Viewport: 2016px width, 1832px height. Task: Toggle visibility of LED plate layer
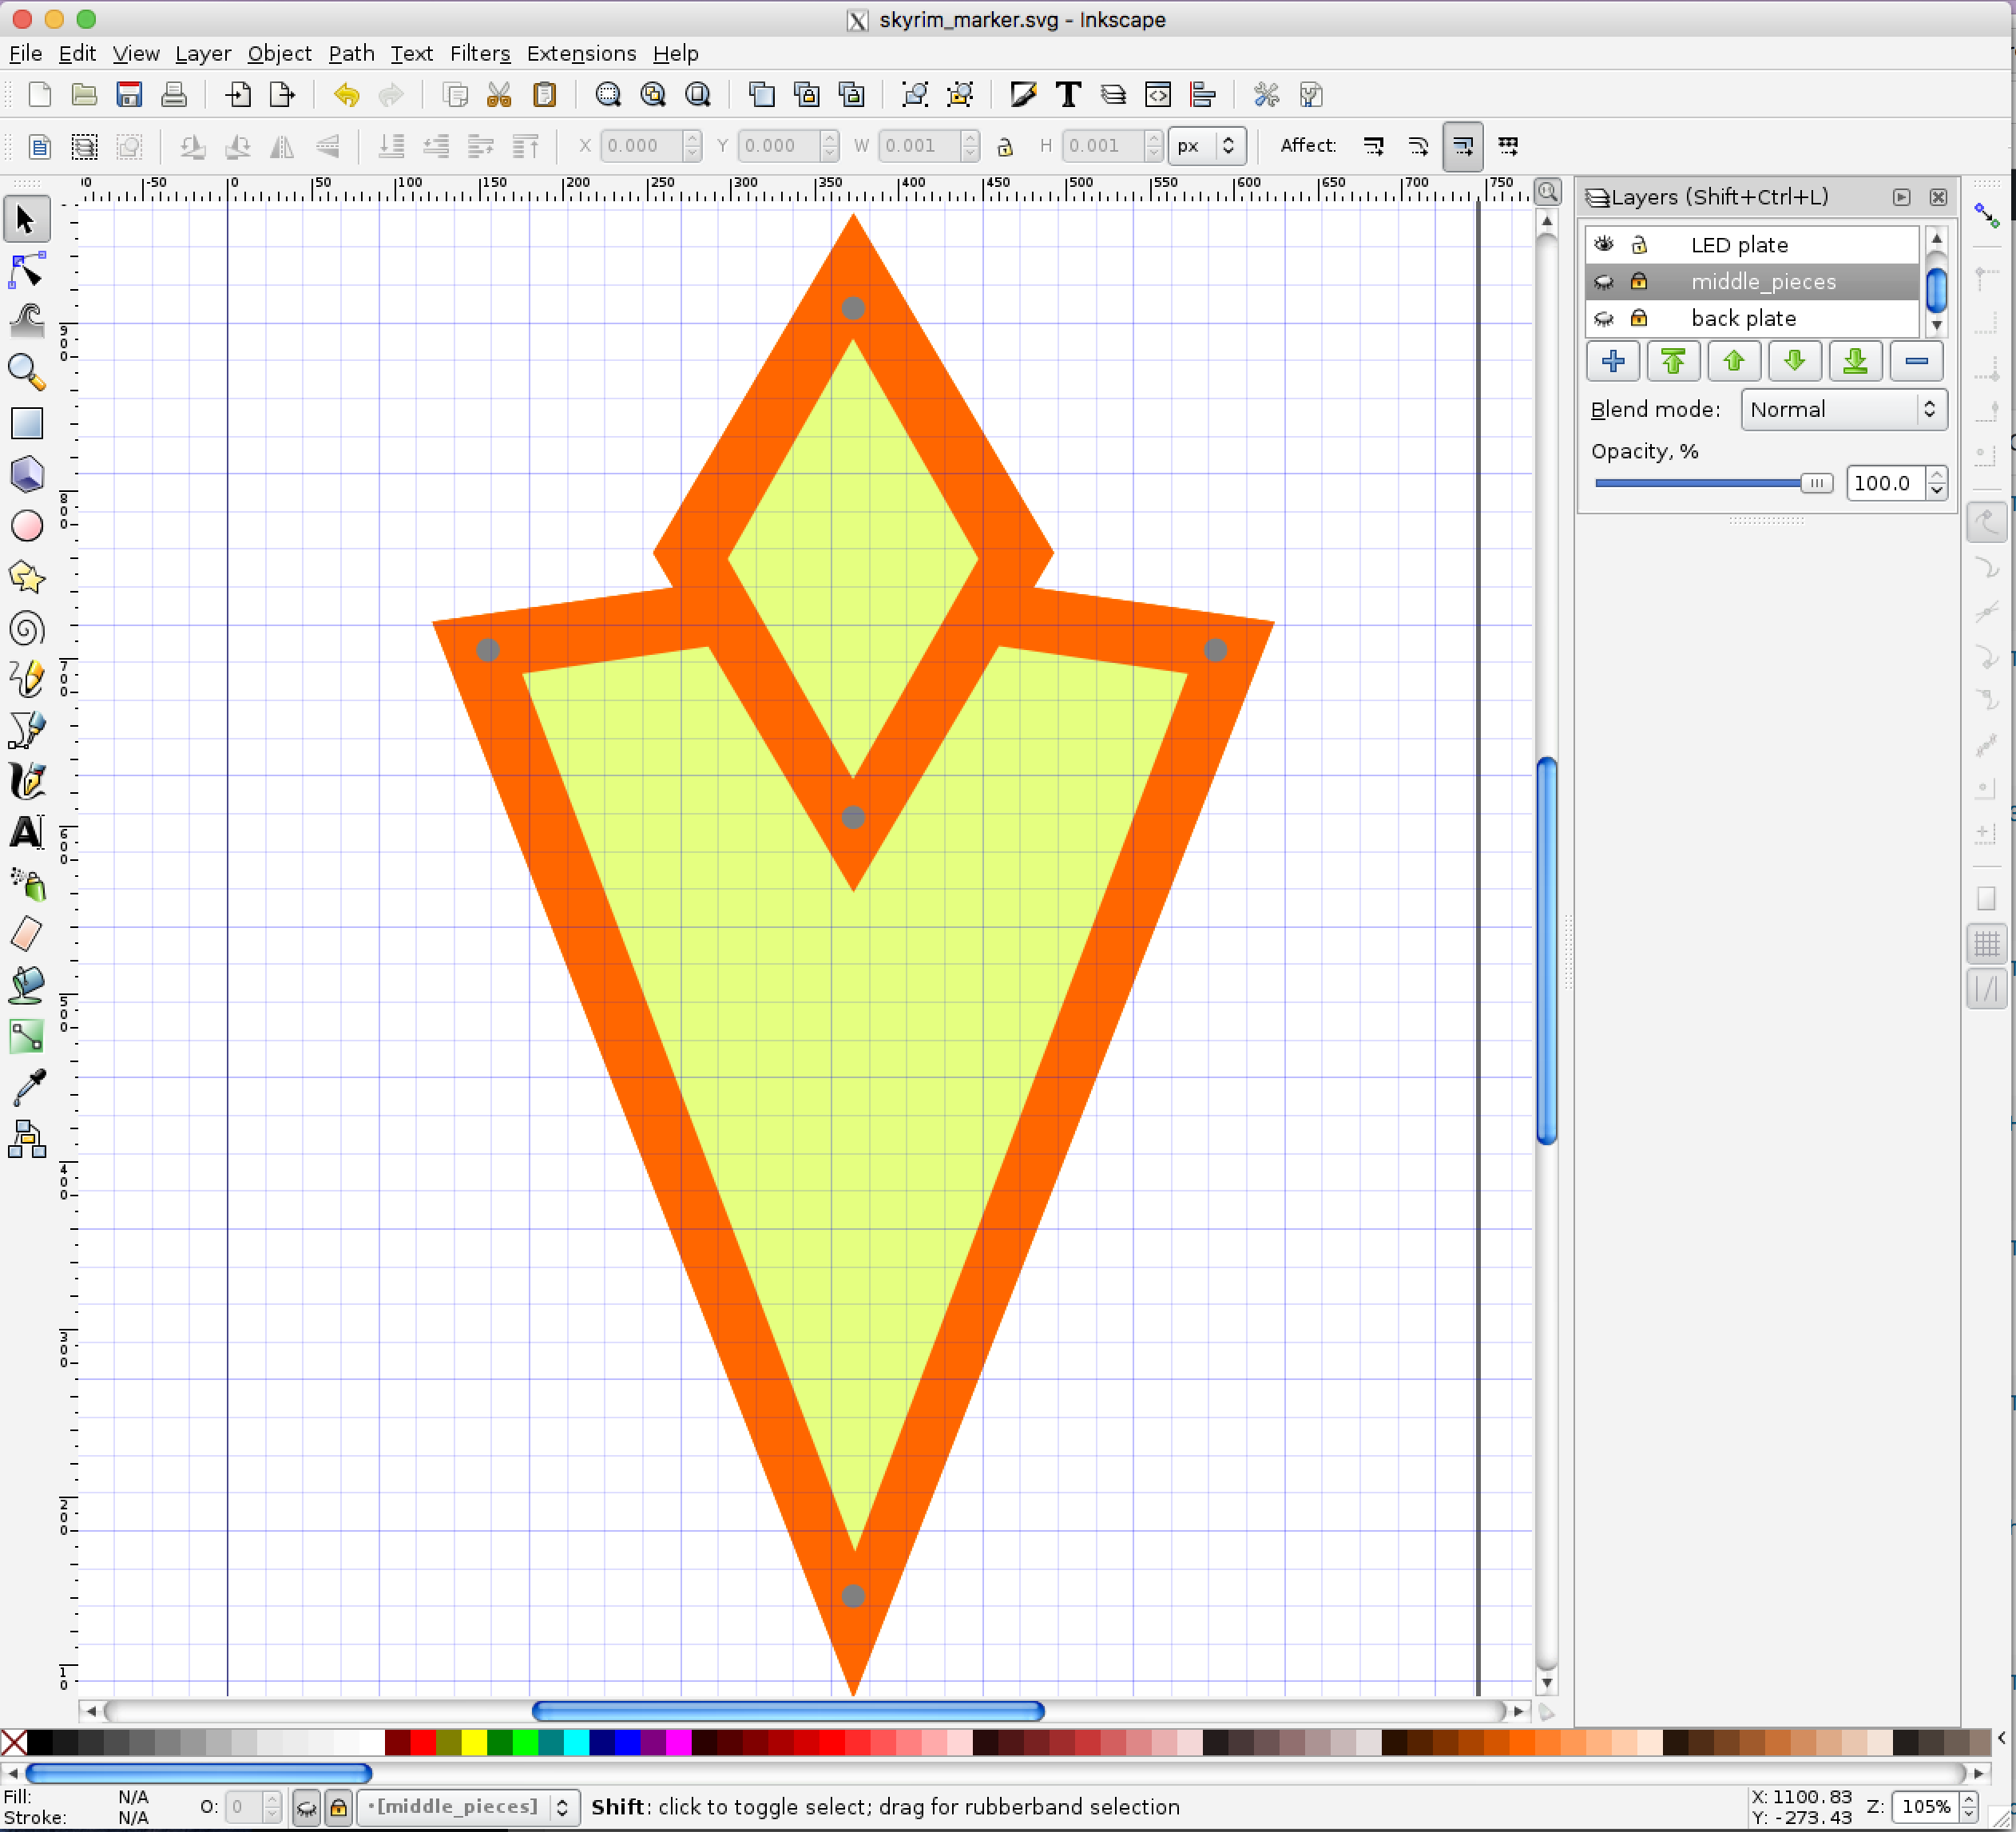1604,245
